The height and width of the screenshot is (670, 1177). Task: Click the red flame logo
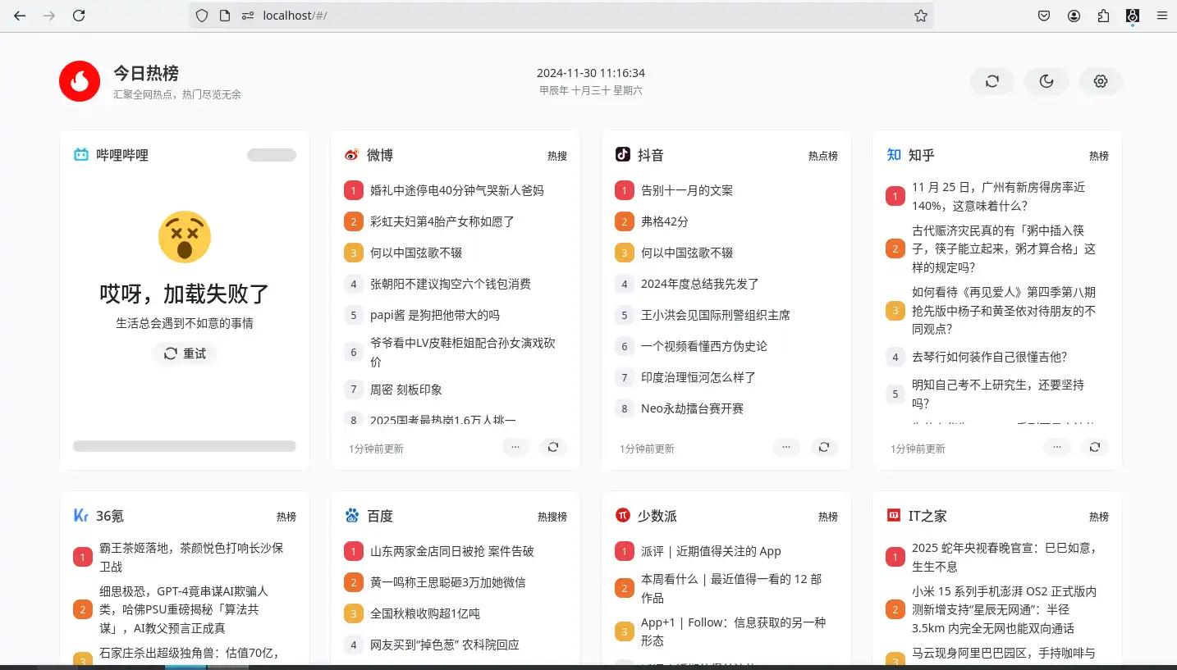(80, 81)
